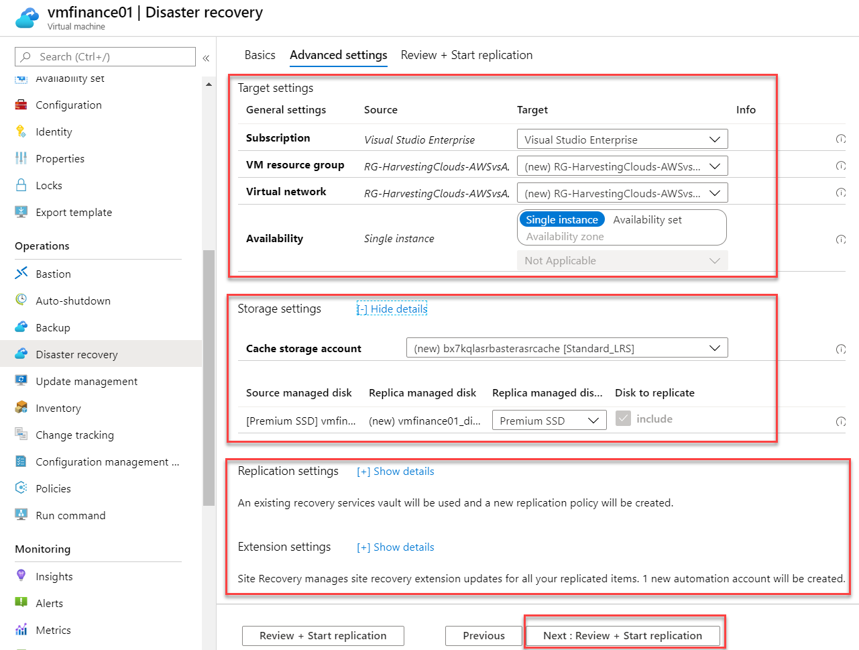Screen dimensions: 859x650
Task: Click the Export template icon
Action: click(21, 212)
